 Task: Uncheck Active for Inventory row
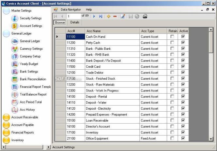(x=183, y=132)
